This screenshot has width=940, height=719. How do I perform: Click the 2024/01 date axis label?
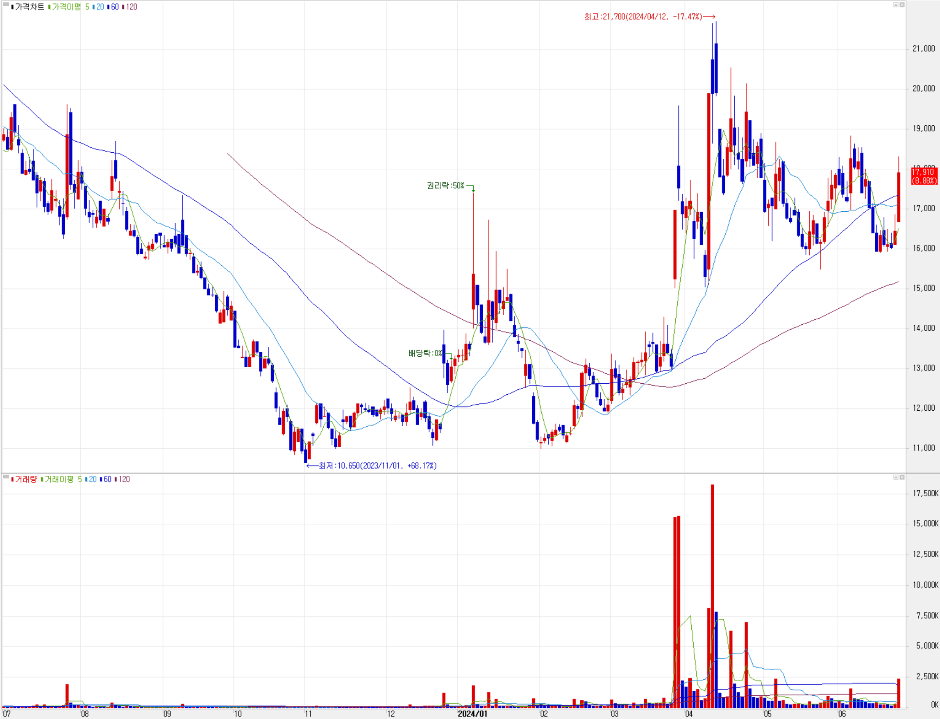[472, 713]
